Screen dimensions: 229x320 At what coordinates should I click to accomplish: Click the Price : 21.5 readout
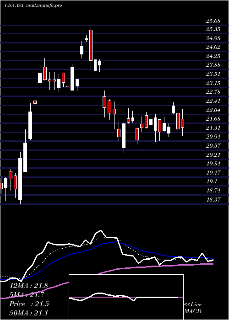pos(29,304)
